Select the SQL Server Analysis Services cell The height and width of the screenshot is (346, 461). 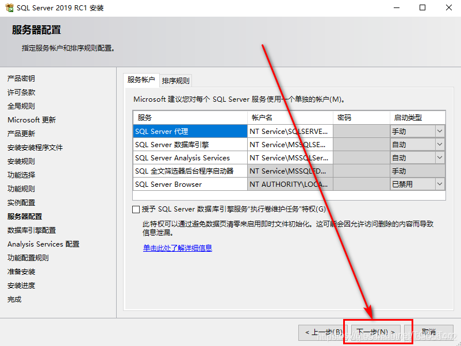tap(190, 157)
